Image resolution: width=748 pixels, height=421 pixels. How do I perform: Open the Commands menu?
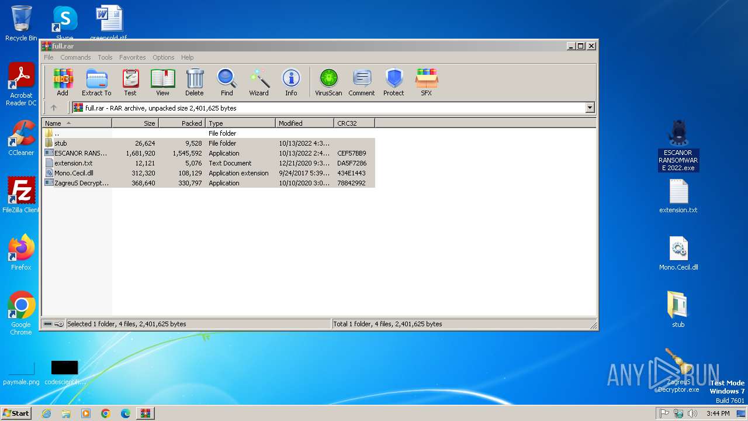tap(75, 57)
